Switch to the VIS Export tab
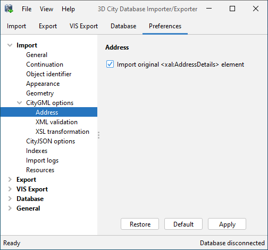 (x=83, y=26)
